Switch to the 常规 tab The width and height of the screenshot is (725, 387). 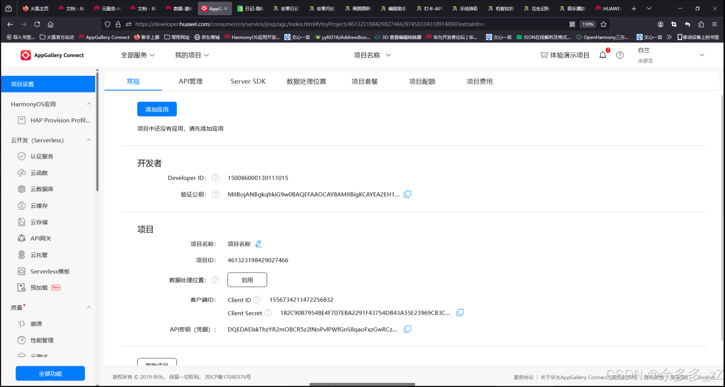[x=133, y=82]
